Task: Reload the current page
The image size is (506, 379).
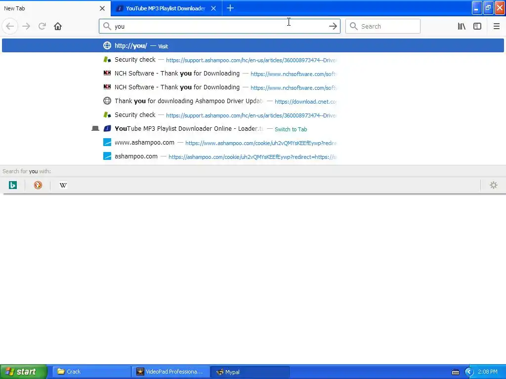Action: (x=42, y=26)
